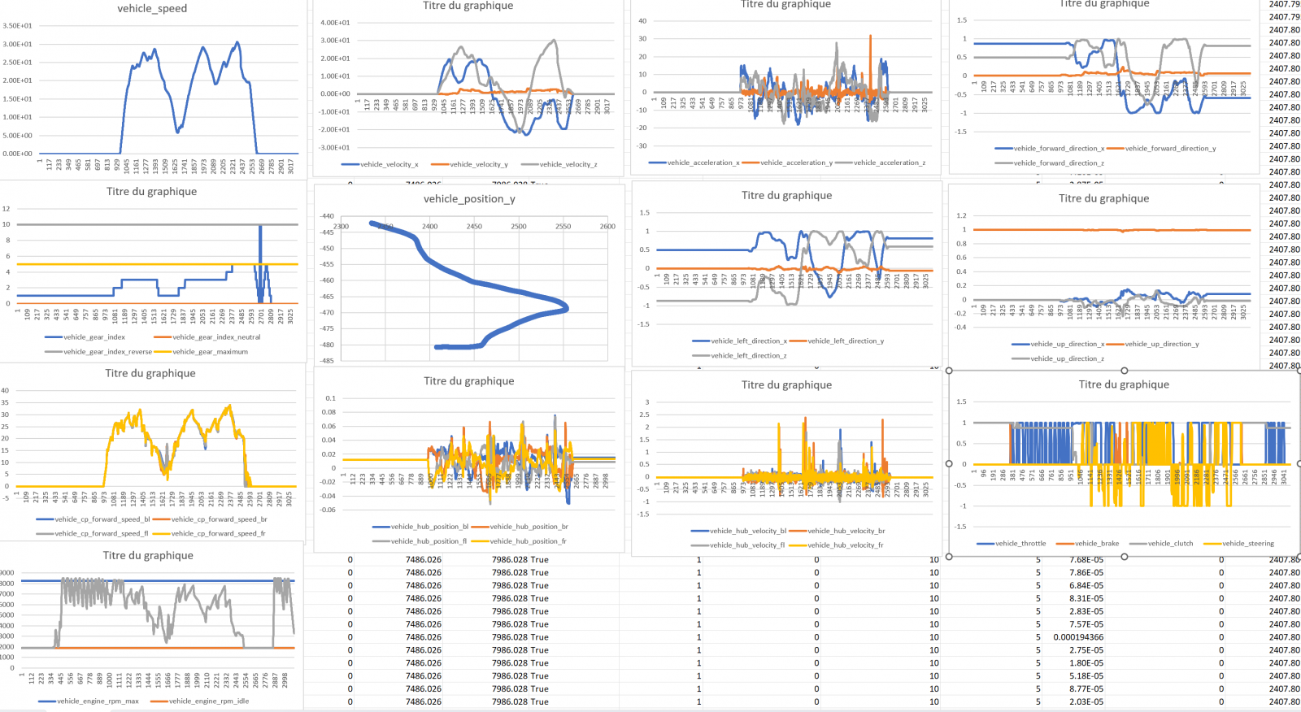
Task: Click vehicle_hub_position_fl legend entry
Action: click(x=420, y=541)
